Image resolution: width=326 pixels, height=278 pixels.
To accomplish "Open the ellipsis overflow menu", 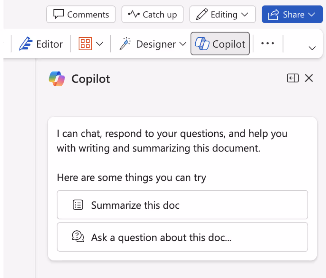I will coord(267,43).
